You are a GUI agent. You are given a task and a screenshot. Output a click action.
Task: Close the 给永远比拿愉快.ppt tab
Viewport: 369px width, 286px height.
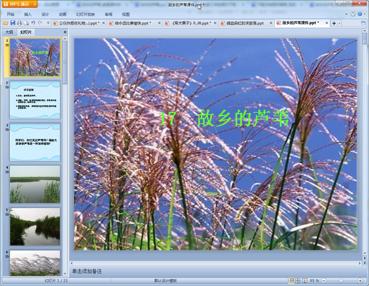point(159,23)
